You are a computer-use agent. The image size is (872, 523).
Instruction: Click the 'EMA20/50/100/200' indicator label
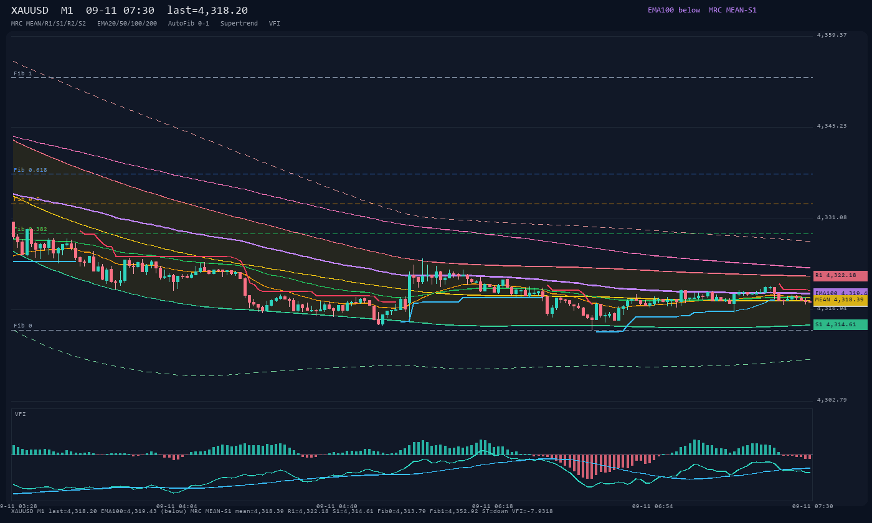[127, 23]
